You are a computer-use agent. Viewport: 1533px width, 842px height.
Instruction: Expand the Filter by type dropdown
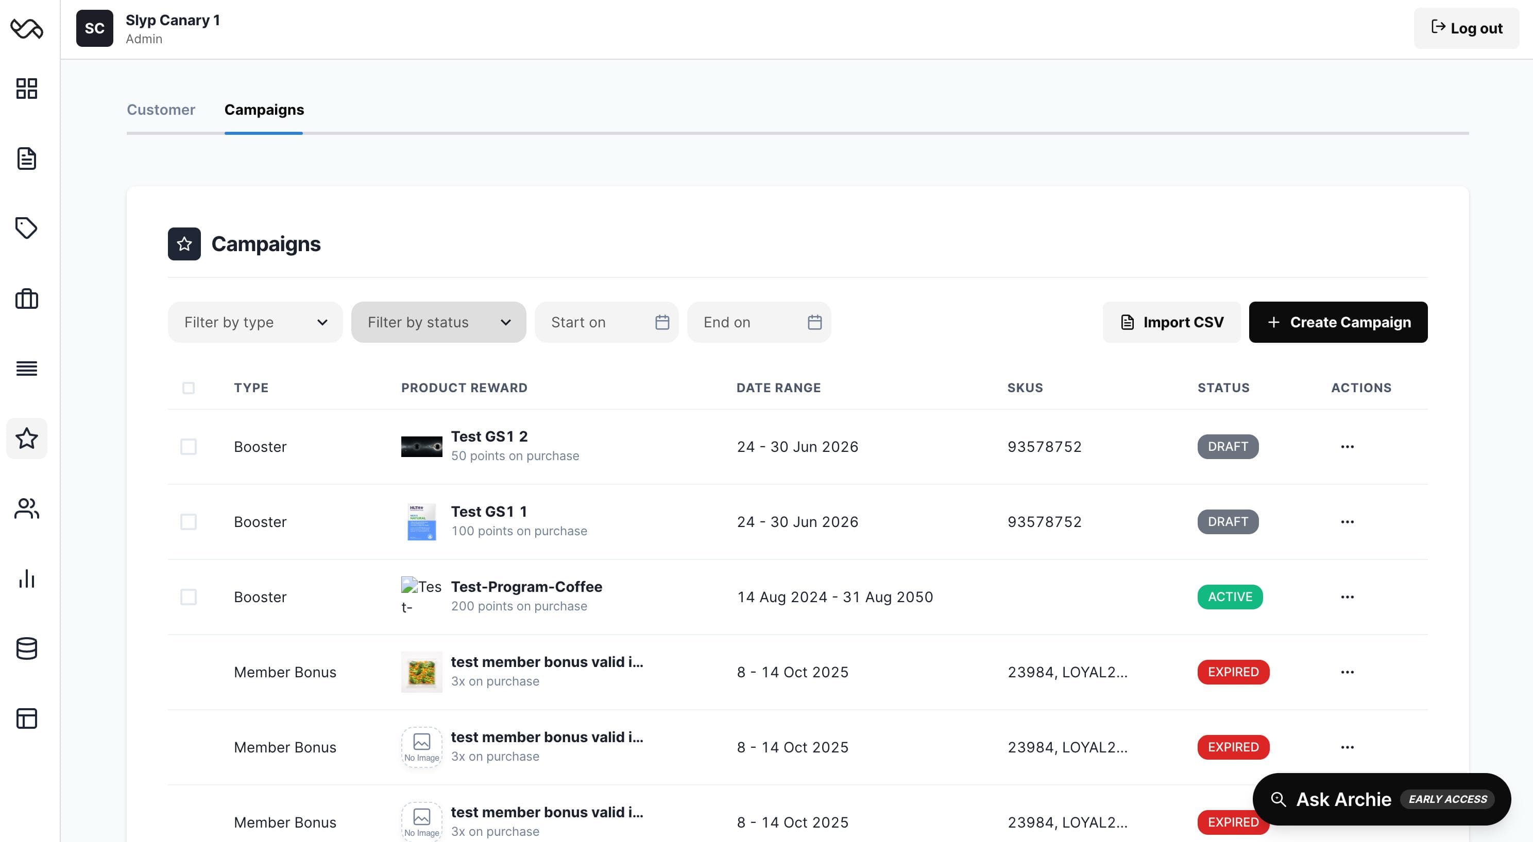tap(255, 322)
